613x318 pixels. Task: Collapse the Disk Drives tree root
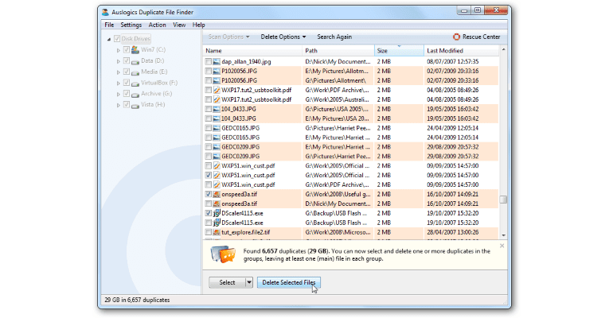(107, 38)
